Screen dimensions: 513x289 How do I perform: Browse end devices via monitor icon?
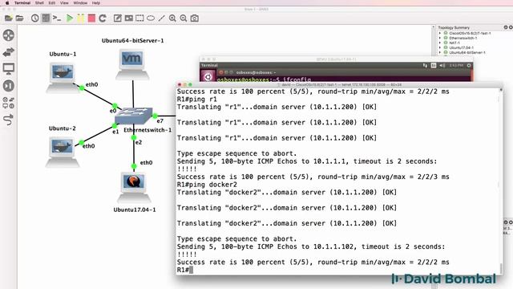[x=9, y=69]
